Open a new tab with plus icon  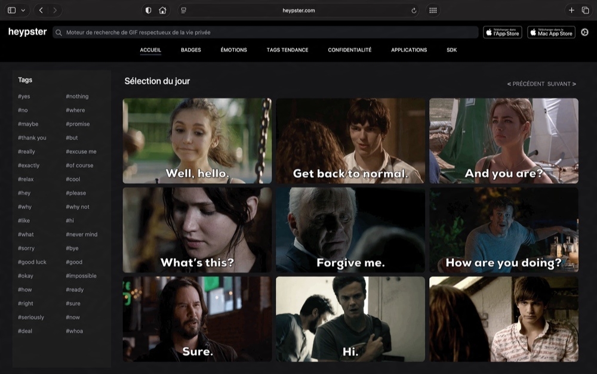click(571, 10)
